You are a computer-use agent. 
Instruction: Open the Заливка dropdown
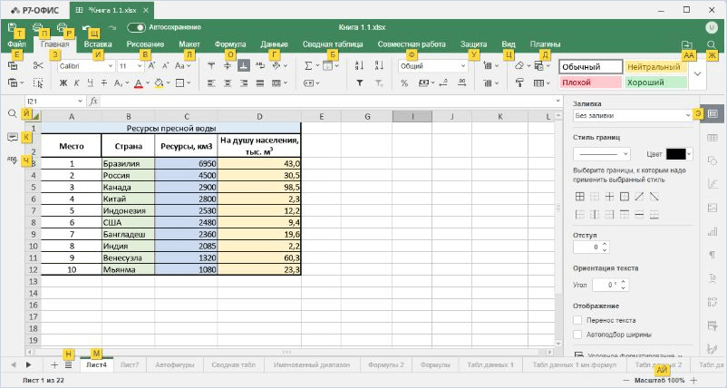633,115
